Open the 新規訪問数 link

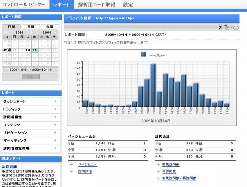coord(171,164)
